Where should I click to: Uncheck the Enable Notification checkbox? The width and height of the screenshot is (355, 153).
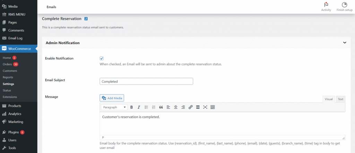[x=102, y=59]
